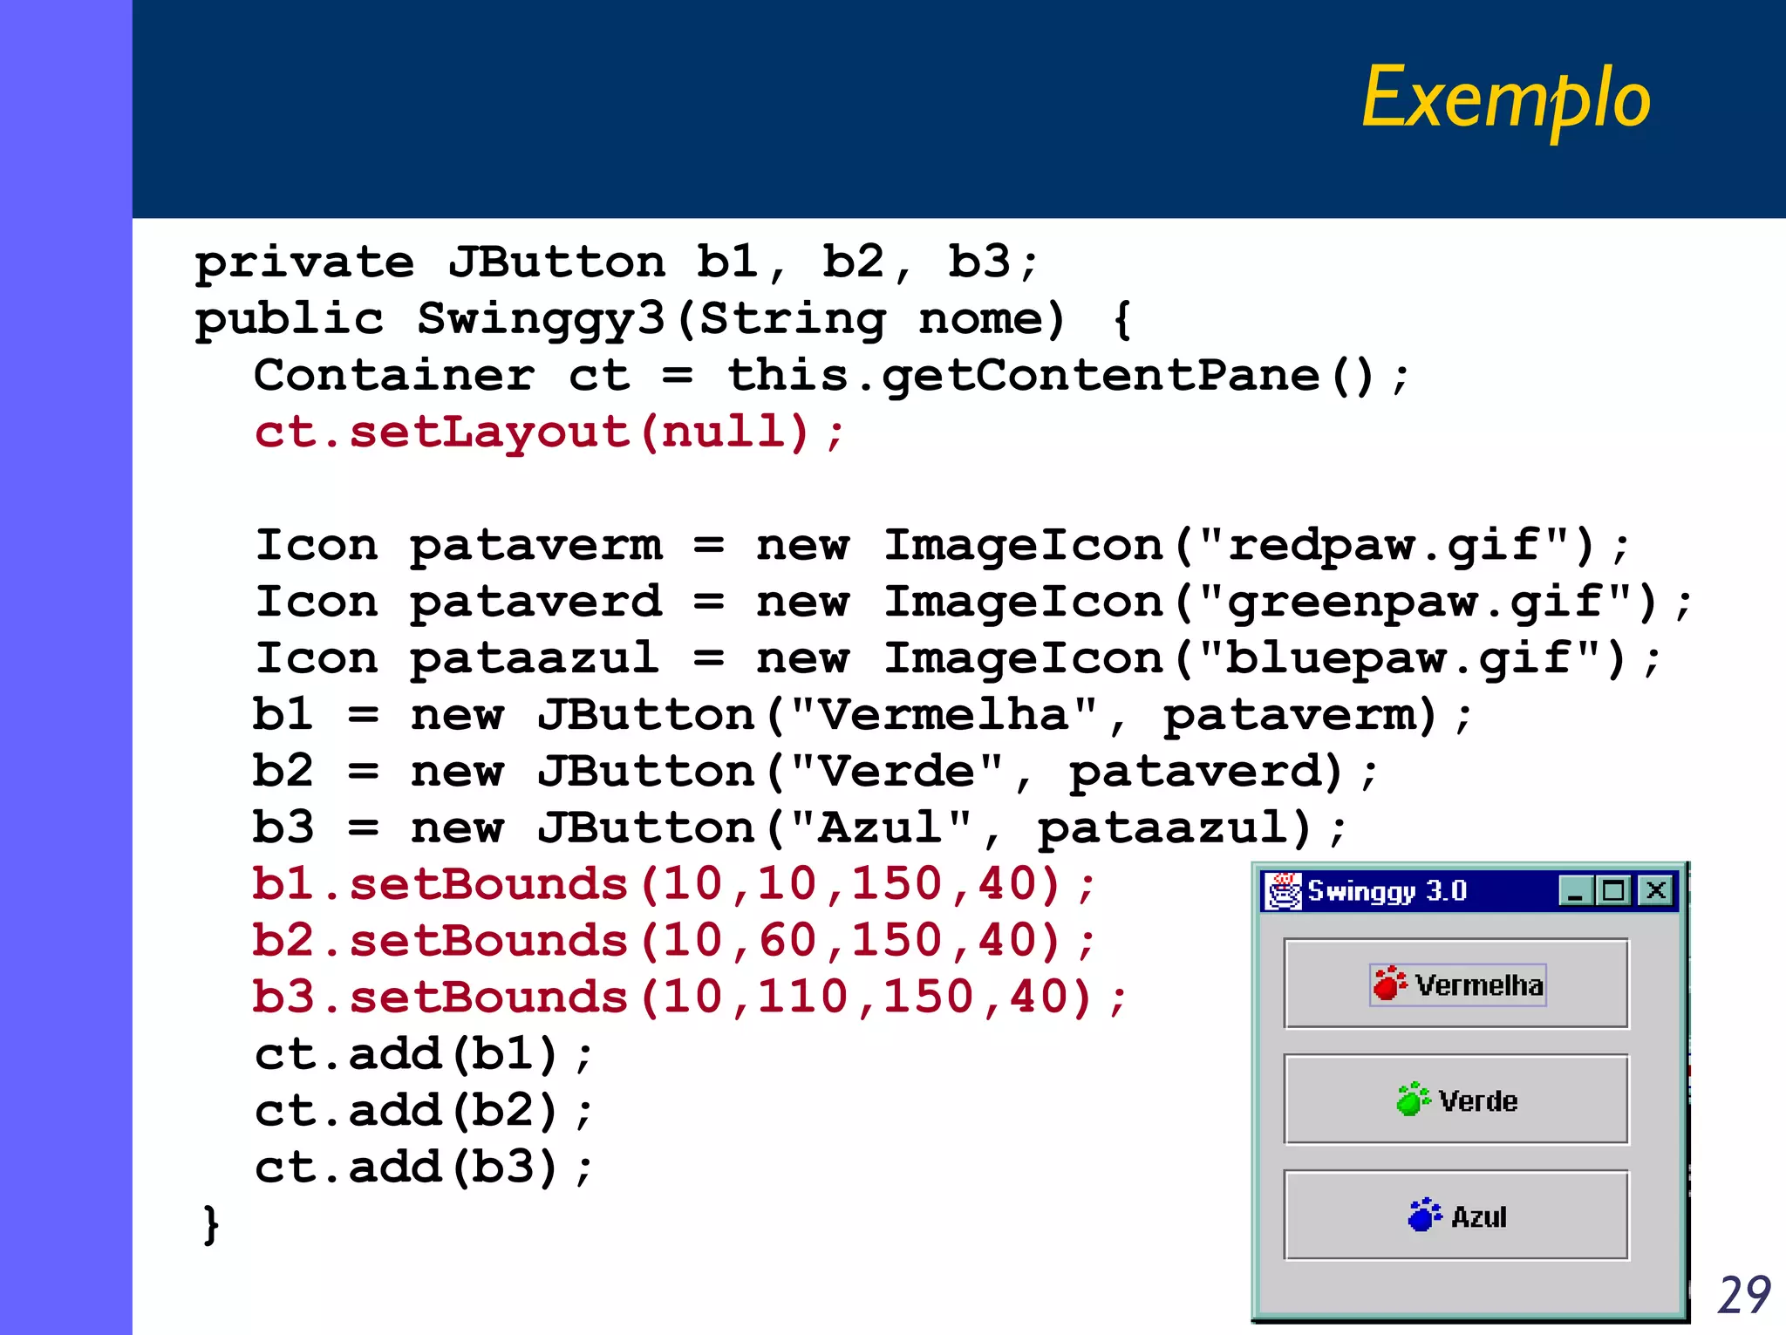Click the line 'b2 = new JButton("Verde", pataverd);'
Screen dimensions: 1786x1335
click(816, 773)
